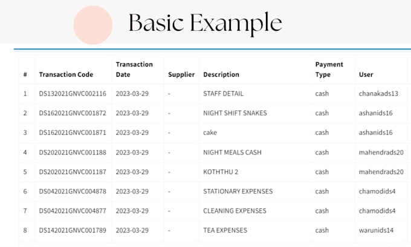Viewport: 411px width, 247px height.
Task: Select transaction code DS162021GNVC001872
Action: pos(73,113)
